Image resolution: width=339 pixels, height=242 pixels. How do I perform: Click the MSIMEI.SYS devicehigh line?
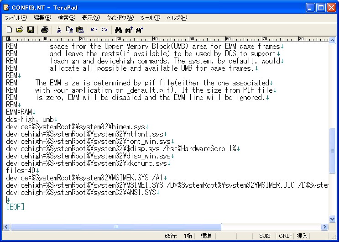tap(167, 185)
